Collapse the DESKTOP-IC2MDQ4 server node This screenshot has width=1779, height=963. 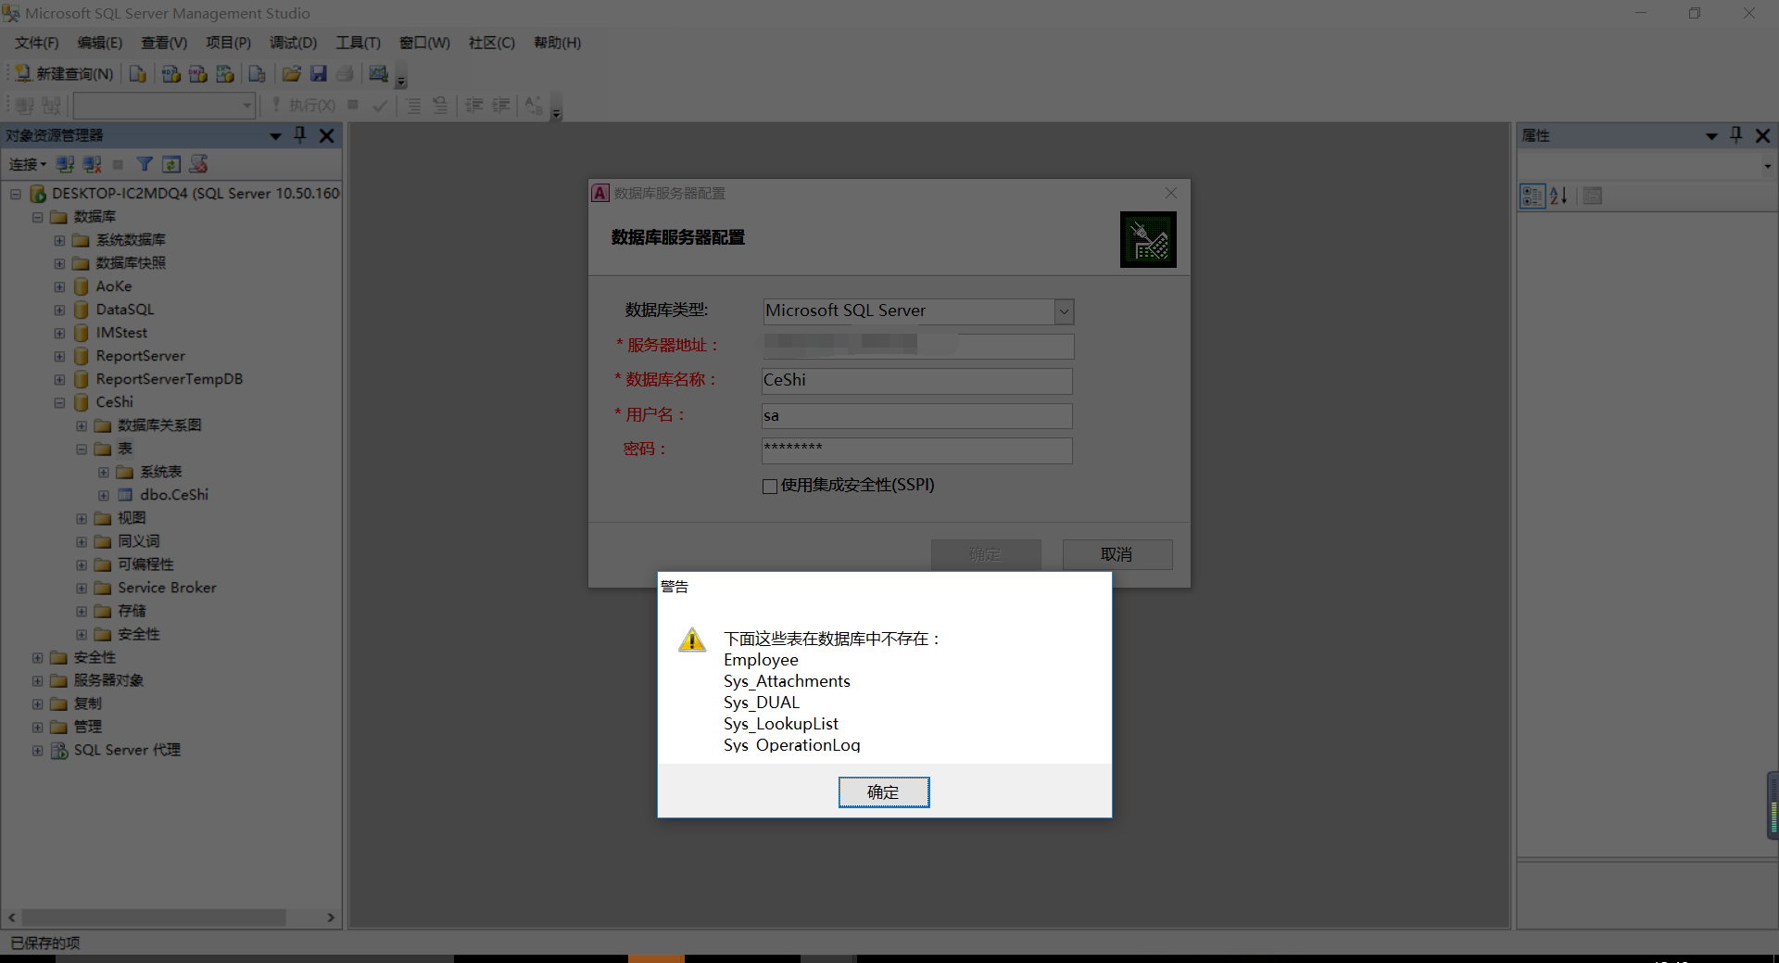[x=16, y=194]
